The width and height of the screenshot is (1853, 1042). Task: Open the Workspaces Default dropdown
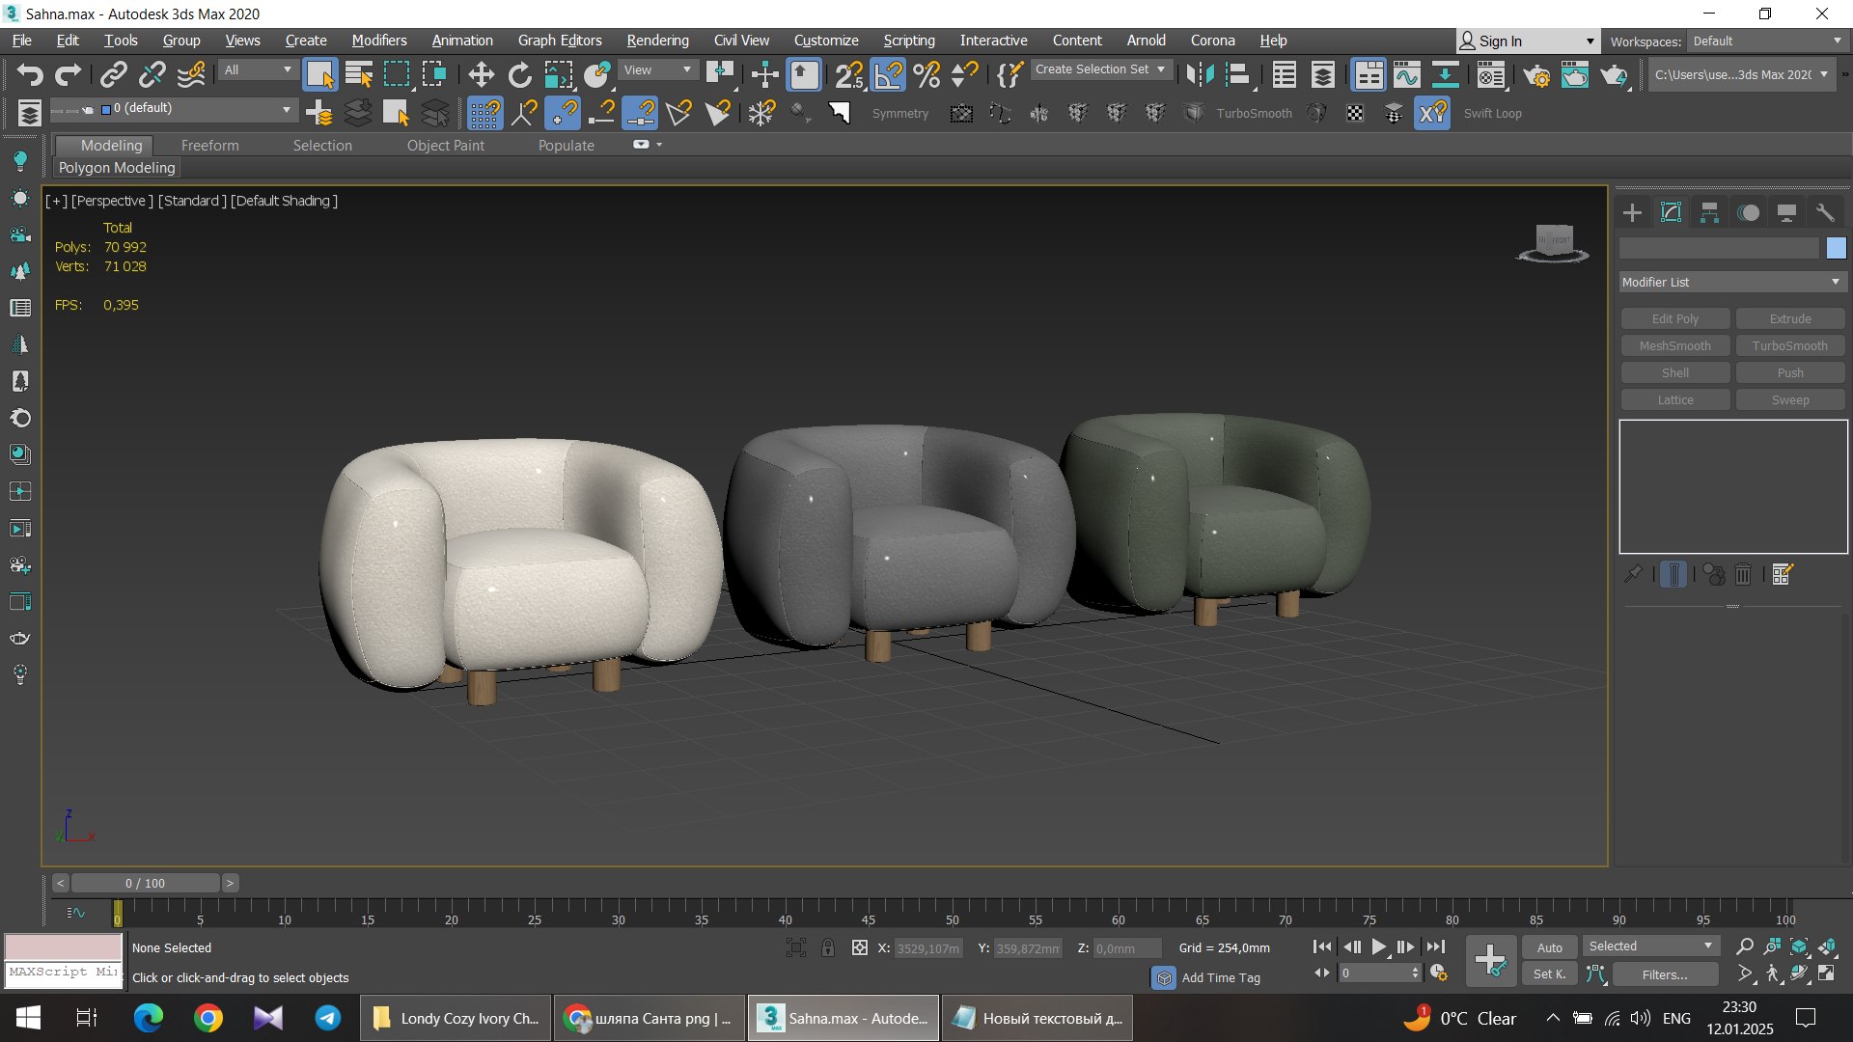coord(1767,41)
